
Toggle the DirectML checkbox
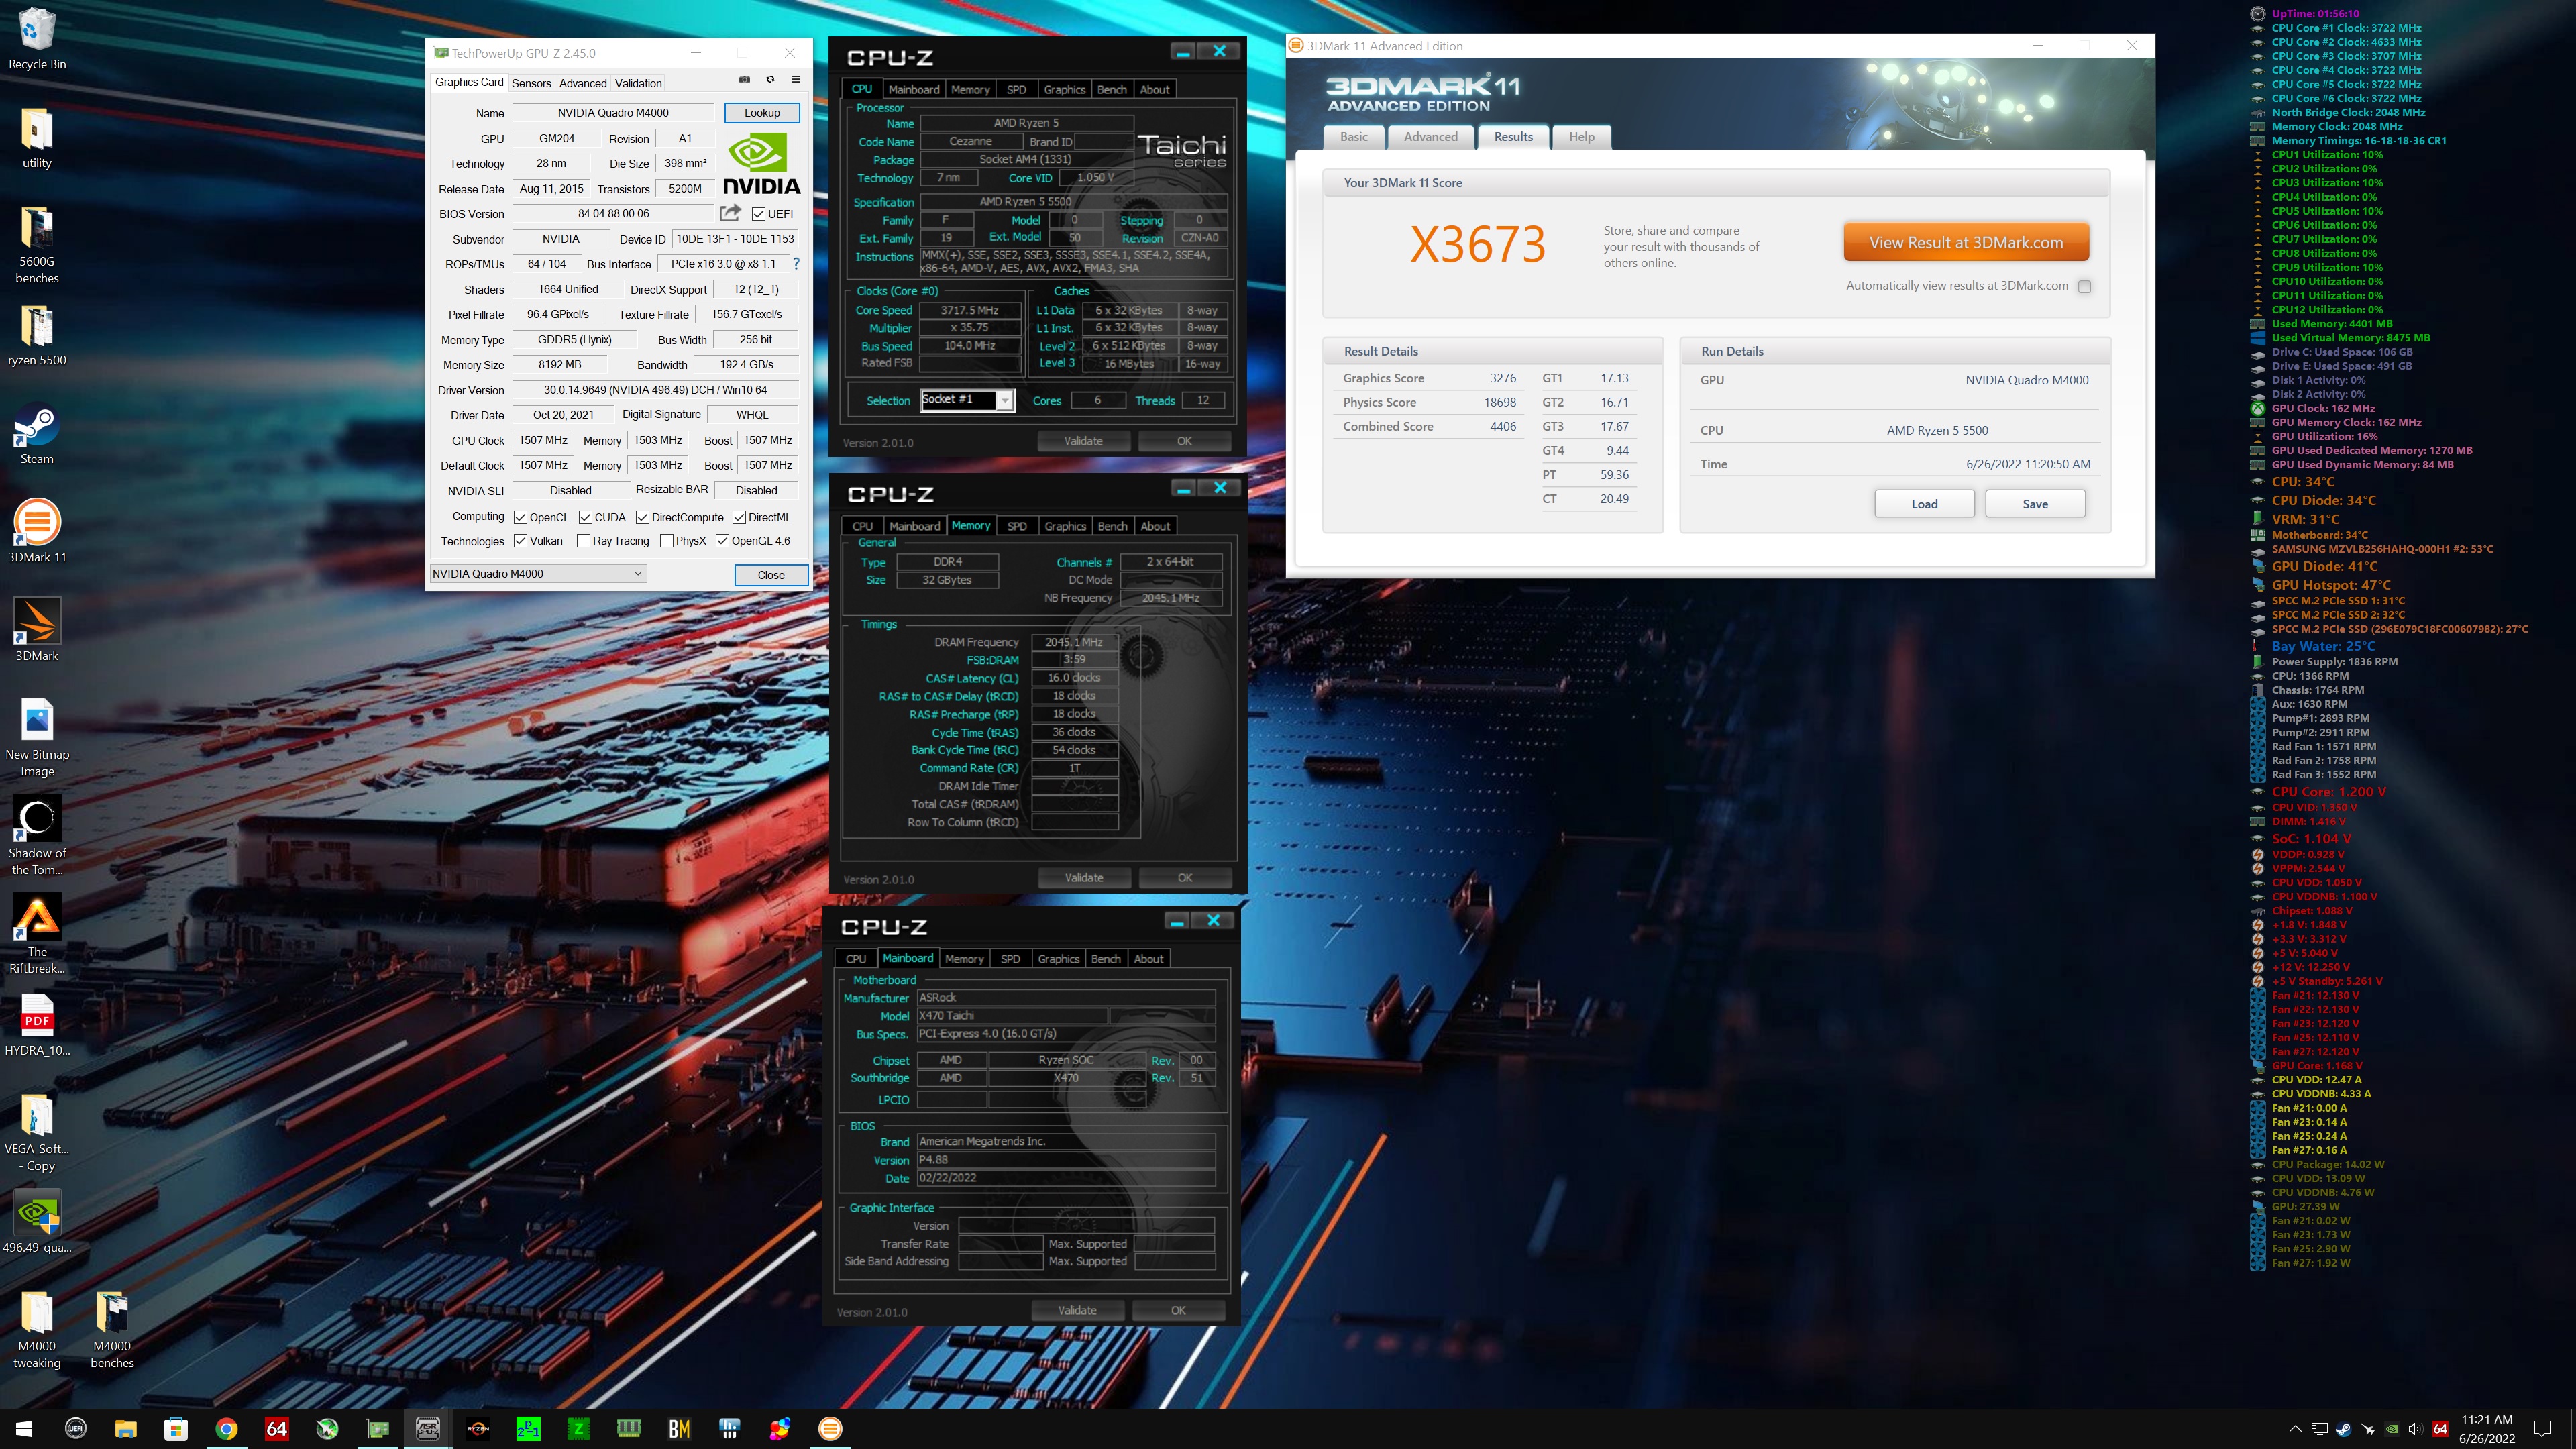pos(739,517)
